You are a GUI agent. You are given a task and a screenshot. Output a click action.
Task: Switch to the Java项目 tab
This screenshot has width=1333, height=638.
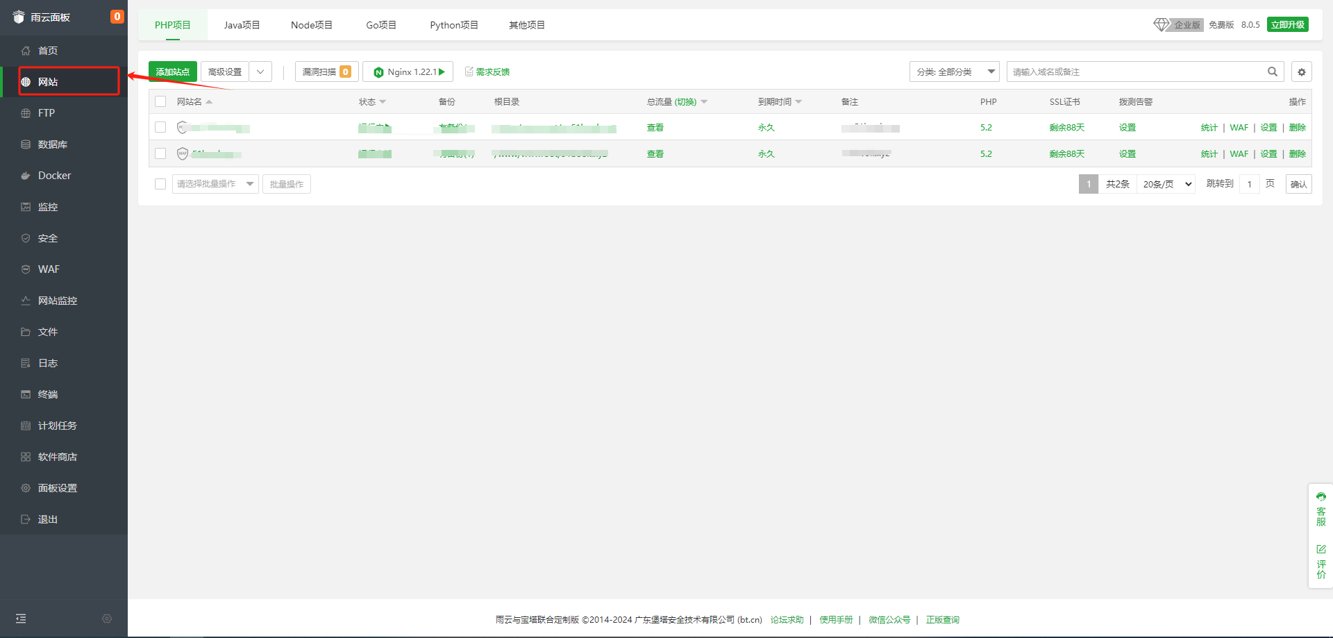point(242,25)
